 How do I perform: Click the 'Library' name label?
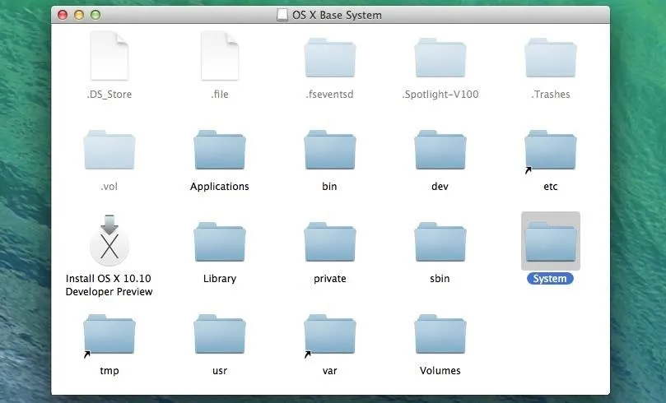(x=220, y=279)
